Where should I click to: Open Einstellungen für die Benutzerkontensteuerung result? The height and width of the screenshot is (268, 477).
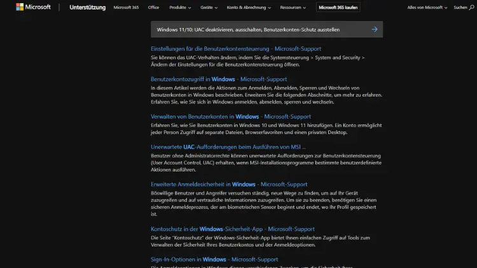tap(236, 49)
